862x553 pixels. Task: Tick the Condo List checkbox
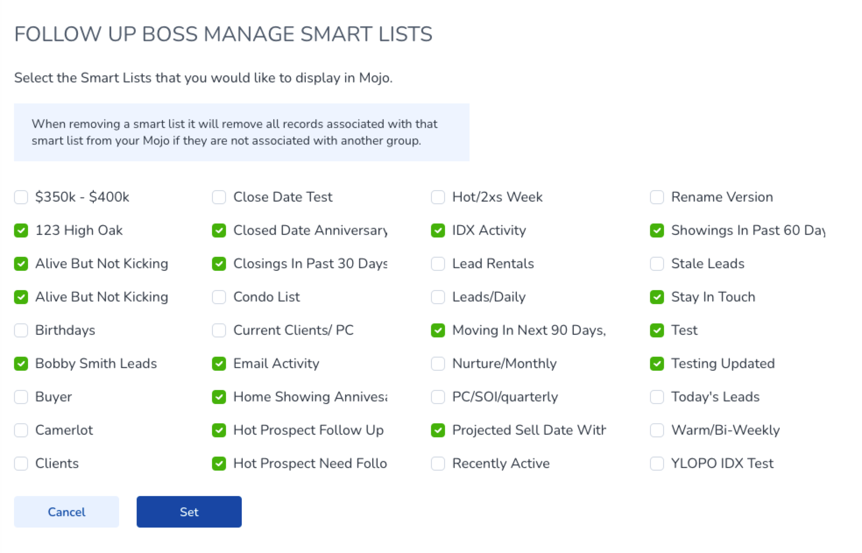pos(219,297)
